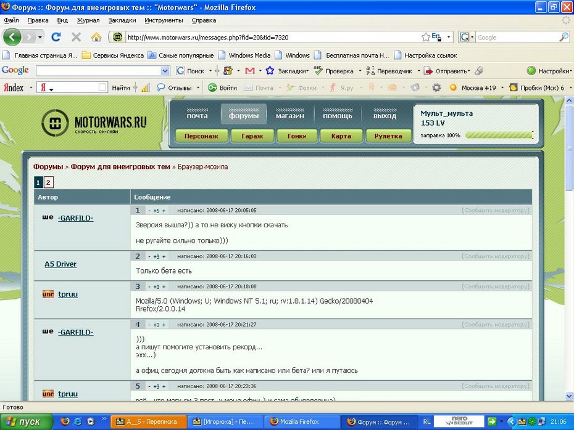The width and height of the screenshot is (574, 430).
Task: Check Москва +19 weather button
Action: (473, 87)
